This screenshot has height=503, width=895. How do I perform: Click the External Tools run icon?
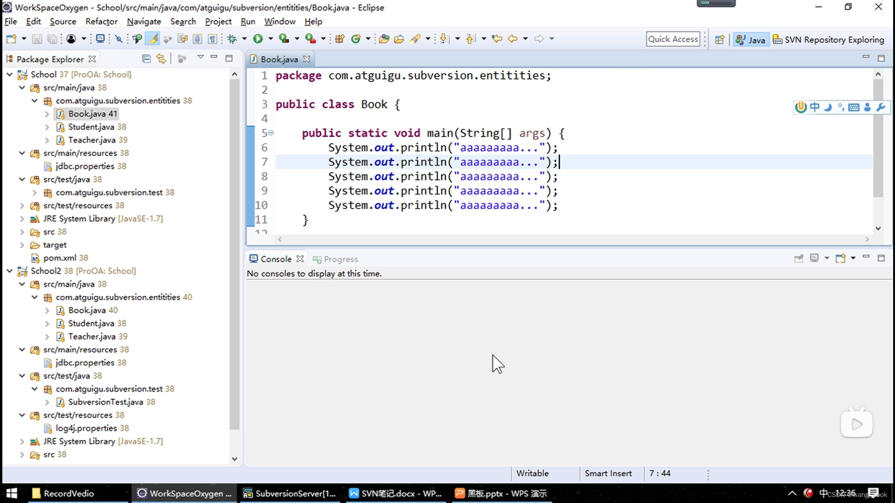point(310,39)
